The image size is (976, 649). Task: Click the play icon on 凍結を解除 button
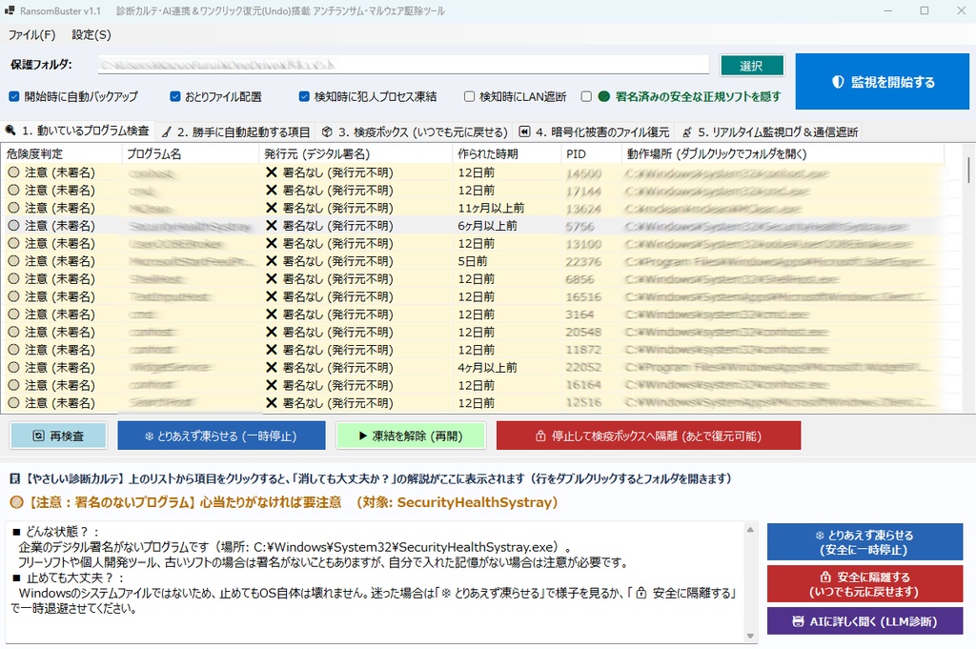tap(363, 436)
